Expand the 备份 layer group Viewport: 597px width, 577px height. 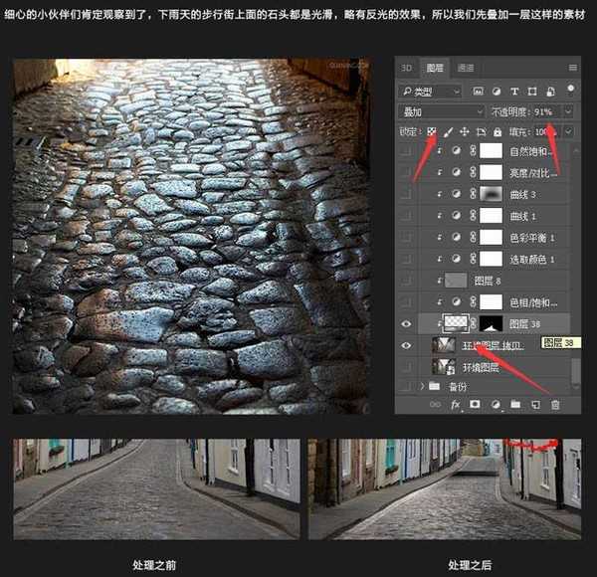423,386
